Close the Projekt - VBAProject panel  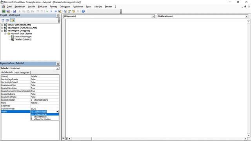58,16
